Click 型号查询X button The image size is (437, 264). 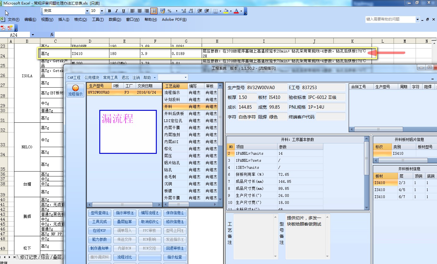pos(99,213)
